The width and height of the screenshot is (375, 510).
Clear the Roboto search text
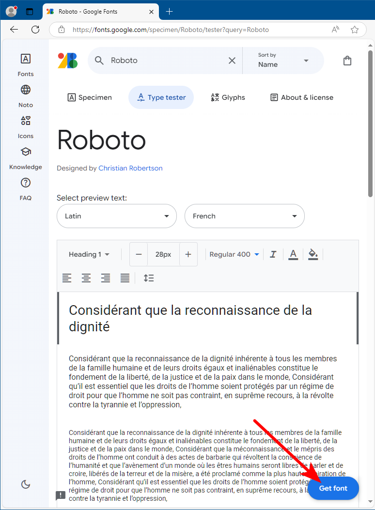232,61
